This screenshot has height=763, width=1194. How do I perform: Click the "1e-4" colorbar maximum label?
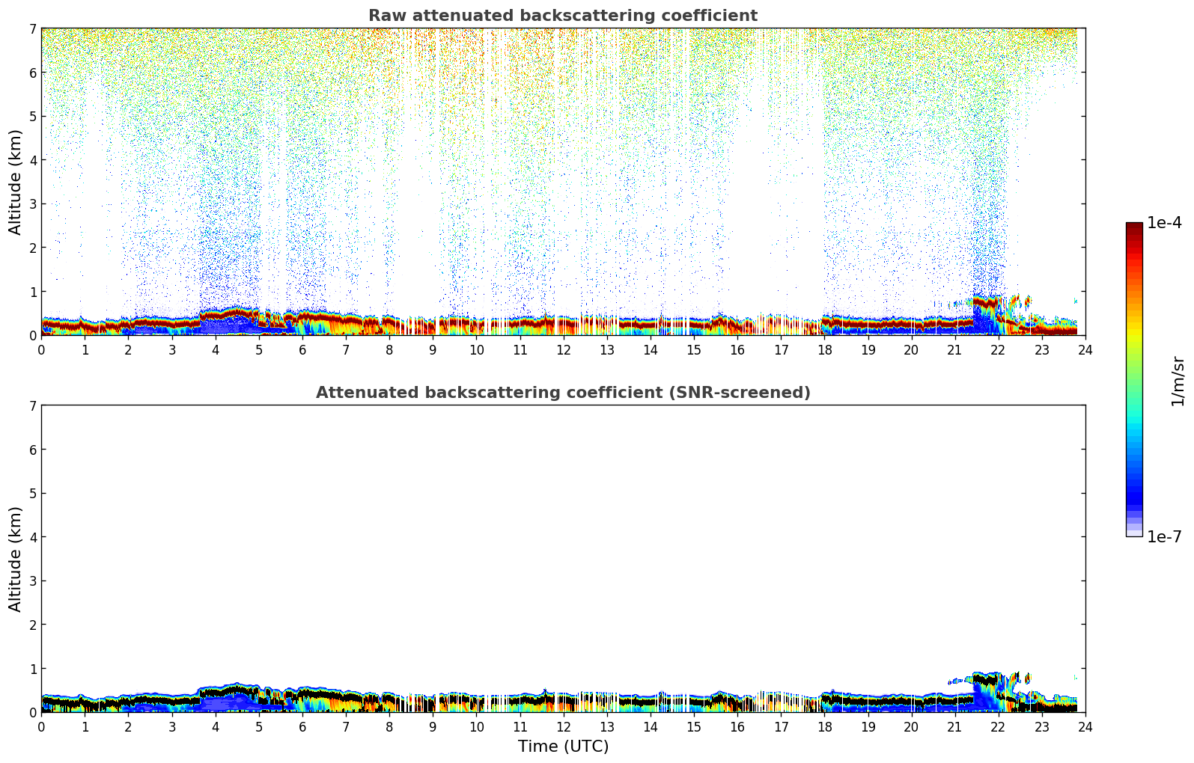coord(1164,223)
